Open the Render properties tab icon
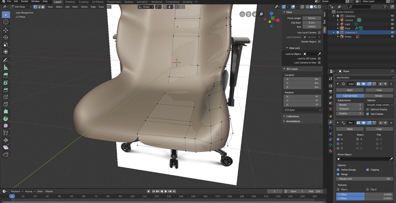This screenshot has width=396, height=203. click(331, 85)
